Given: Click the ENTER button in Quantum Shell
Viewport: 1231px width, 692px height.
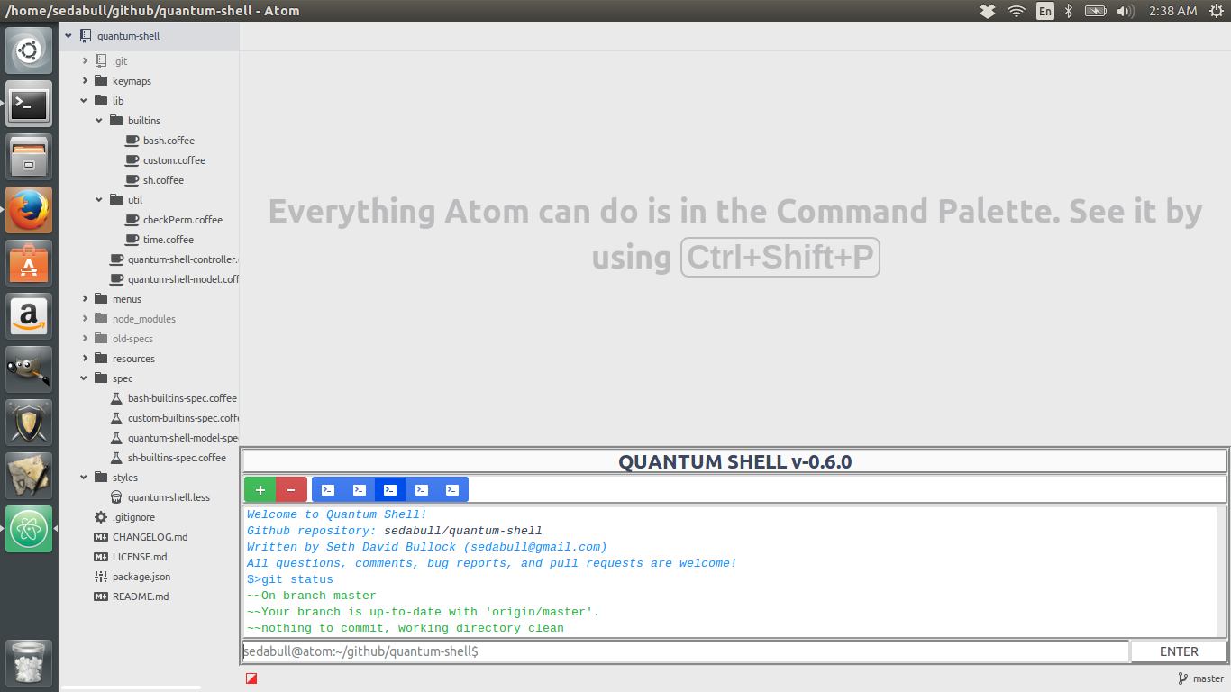Looking at the screenshot, I should pos(1179,651).
